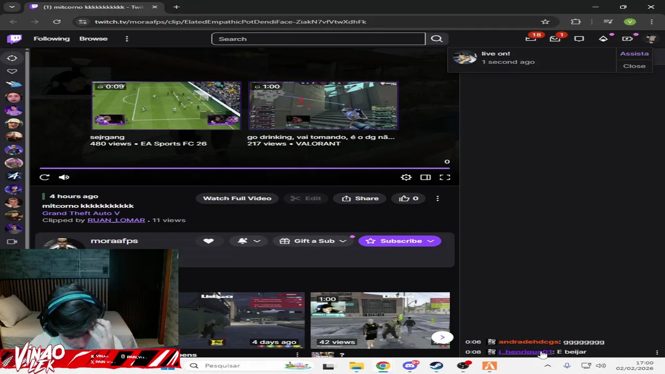Mute the clip player volume
Image resolution: width=665 pixels, height=374 pixels.
click(64, 177)
